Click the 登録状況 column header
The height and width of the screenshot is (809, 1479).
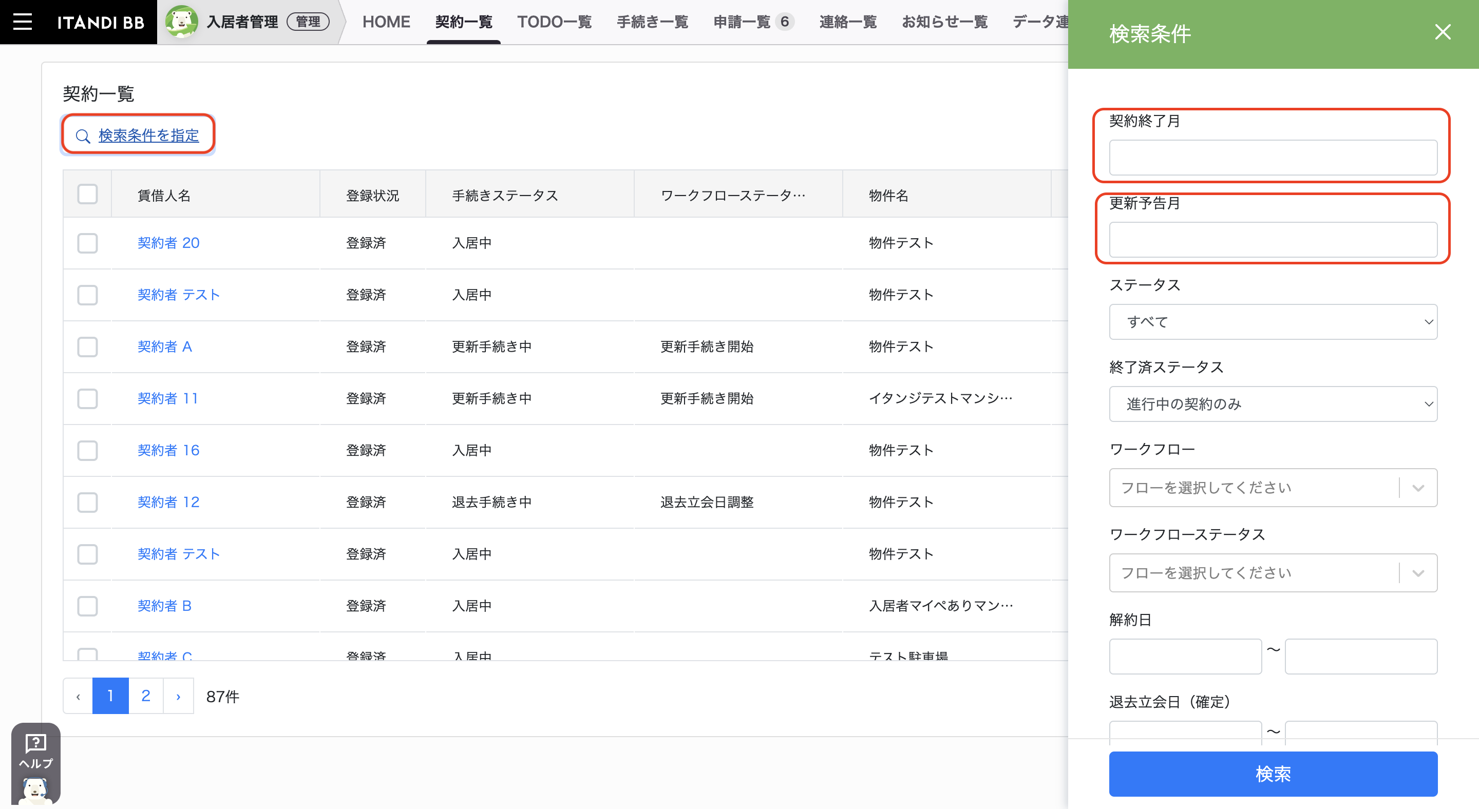pyautogui.click(x=372, y=195)
